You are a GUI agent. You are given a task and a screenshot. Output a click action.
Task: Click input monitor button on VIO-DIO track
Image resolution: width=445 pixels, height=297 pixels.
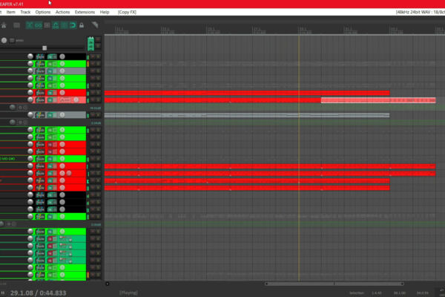point(52,159)
